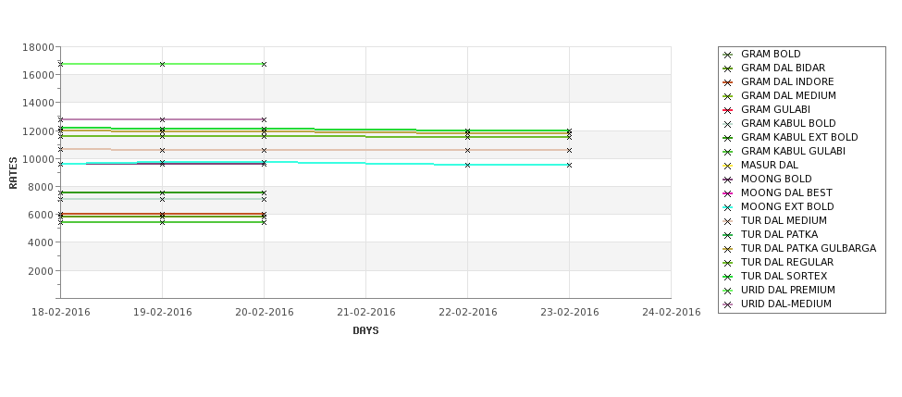Image resolution: width=902 pixels, height=397 pixels.
Task: Click the MOONG EXT BOLD cyan legend marker
Action: 728,207
